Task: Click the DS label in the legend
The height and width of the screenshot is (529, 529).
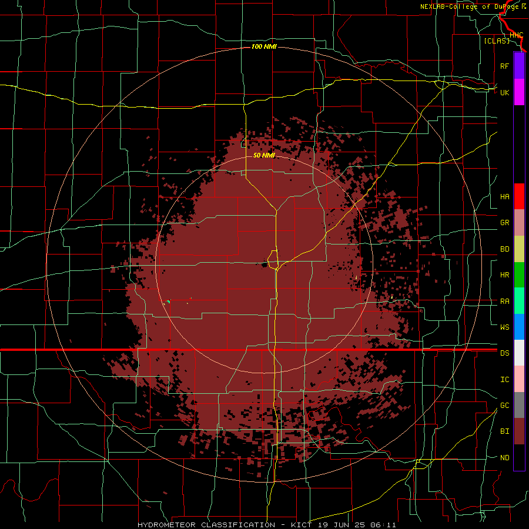Action: (x=505, y=353)
